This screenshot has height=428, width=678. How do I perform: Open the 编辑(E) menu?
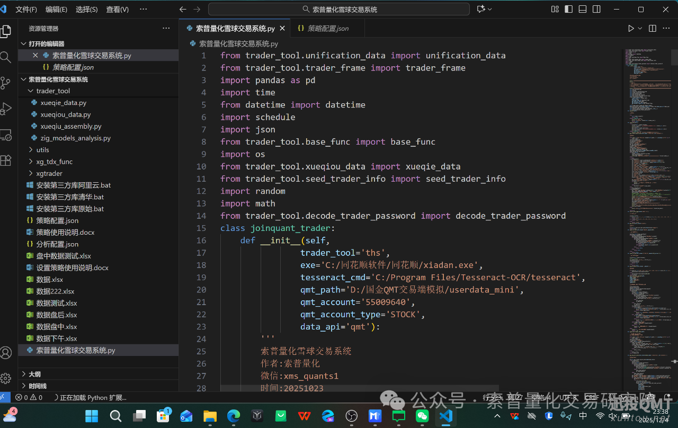point(56,10)
